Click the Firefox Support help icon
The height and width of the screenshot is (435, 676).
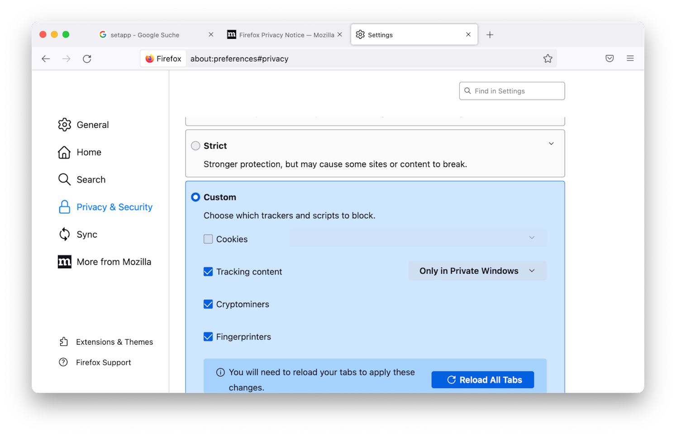point(64,362)
